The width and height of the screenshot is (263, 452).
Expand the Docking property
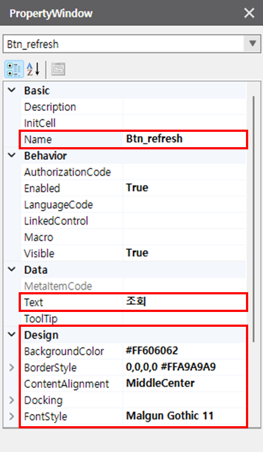click(12, 400)
